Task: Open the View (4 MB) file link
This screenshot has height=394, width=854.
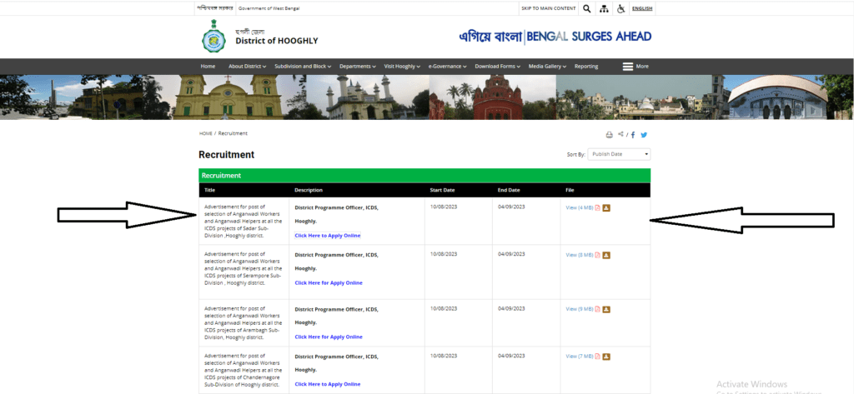Action: click(x=580, y=208)
